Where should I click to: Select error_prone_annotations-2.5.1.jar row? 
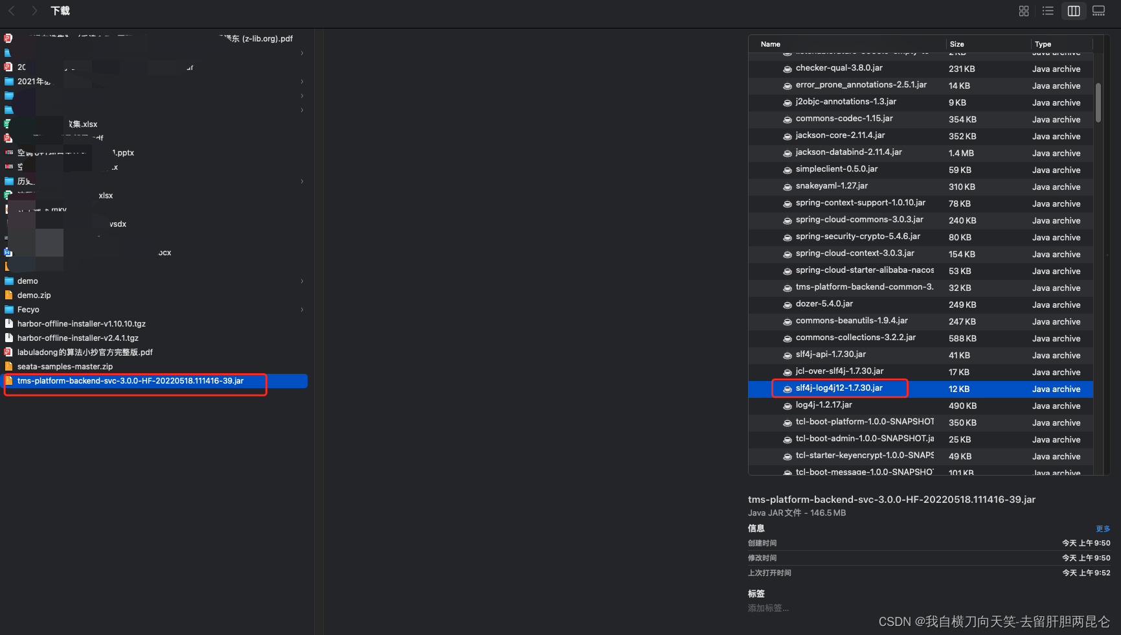(920, 86)
